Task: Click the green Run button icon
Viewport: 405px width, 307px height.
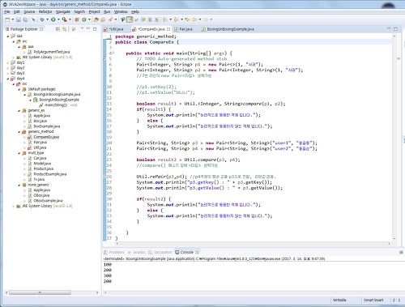Action: pyautogui.click(x=53, y=19)
